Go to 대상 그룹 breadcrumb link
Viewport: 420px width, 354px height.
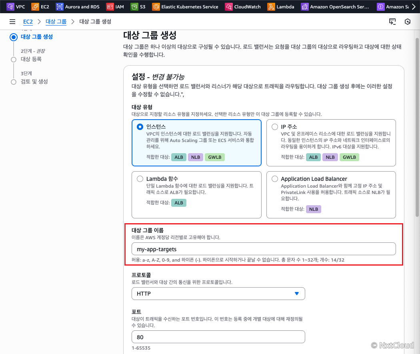pos(56,22)
